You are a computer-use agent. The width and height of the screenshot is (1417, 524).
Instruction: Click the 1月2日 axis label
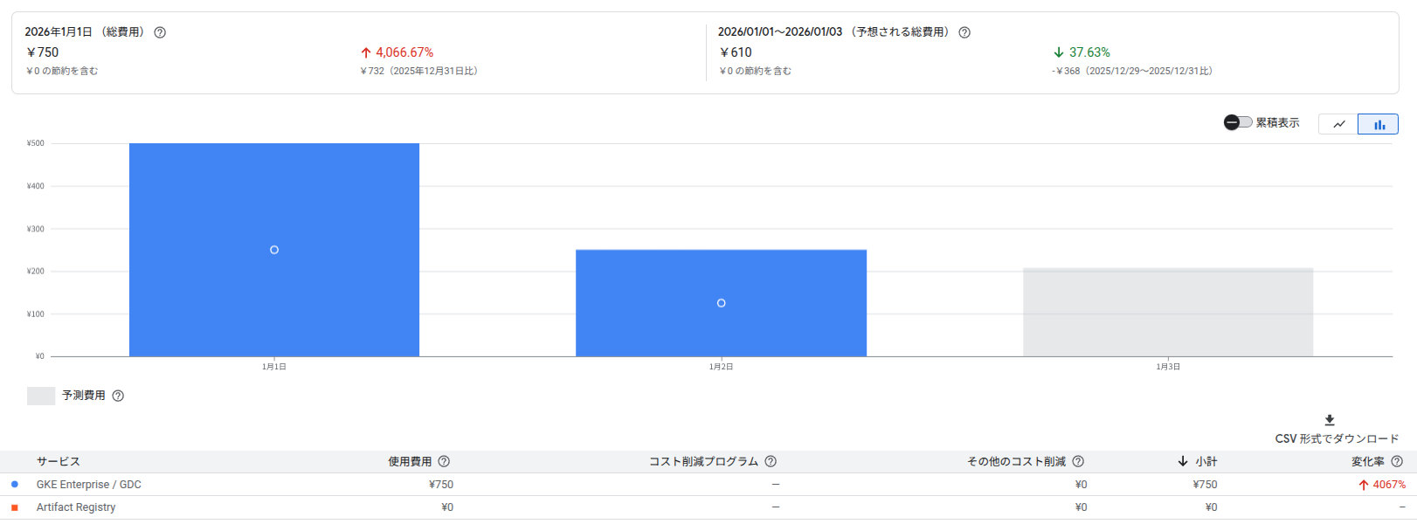pos(721,367)
